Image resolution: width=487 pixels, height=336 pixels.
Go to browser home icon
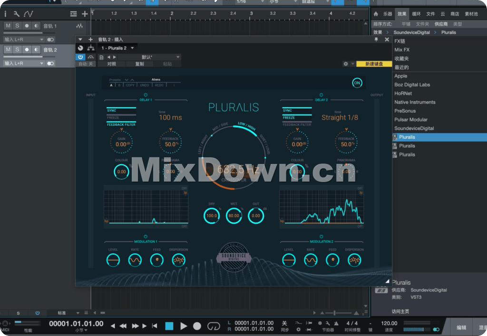click(x=376, y=14)
